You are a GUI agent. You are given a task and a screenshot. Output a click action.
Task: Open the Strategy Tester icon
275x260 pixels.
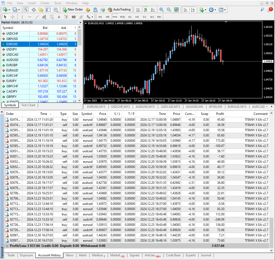tap(56, 10)
